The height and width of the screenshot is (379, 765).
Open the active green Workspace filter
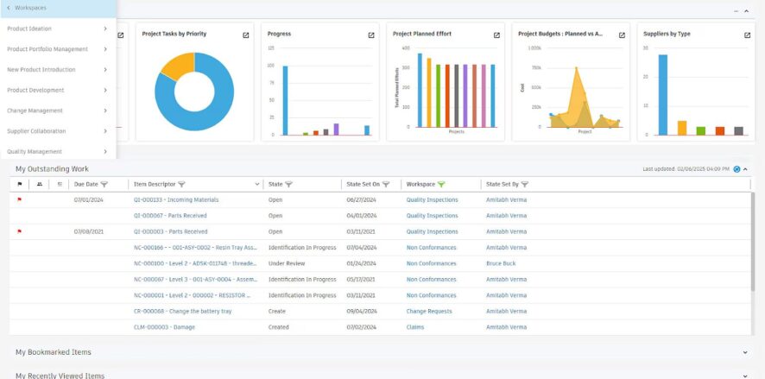(441, 185)
